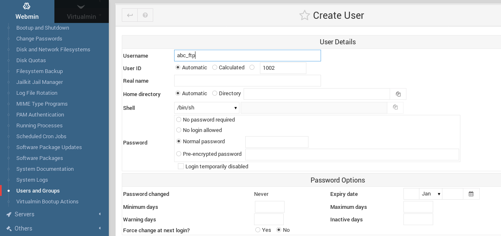The height and width of the screenshot is (236, 501).
Task: Select Directory home directory option
Action: click(215, 93)
